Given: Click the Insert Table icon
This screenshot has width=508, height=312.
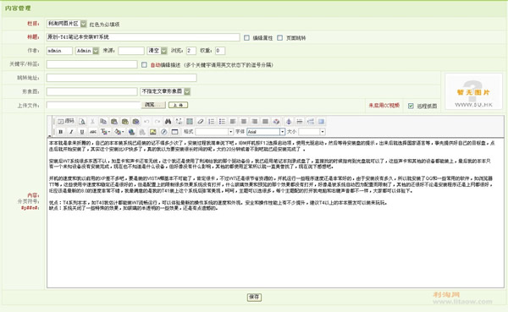Looking at the screenshot, I should point(174,132).
